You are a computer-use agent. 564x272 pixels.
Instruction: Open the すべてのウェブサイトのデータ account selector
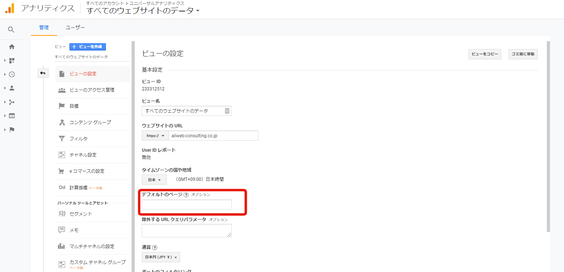click(x=143, y=11)
